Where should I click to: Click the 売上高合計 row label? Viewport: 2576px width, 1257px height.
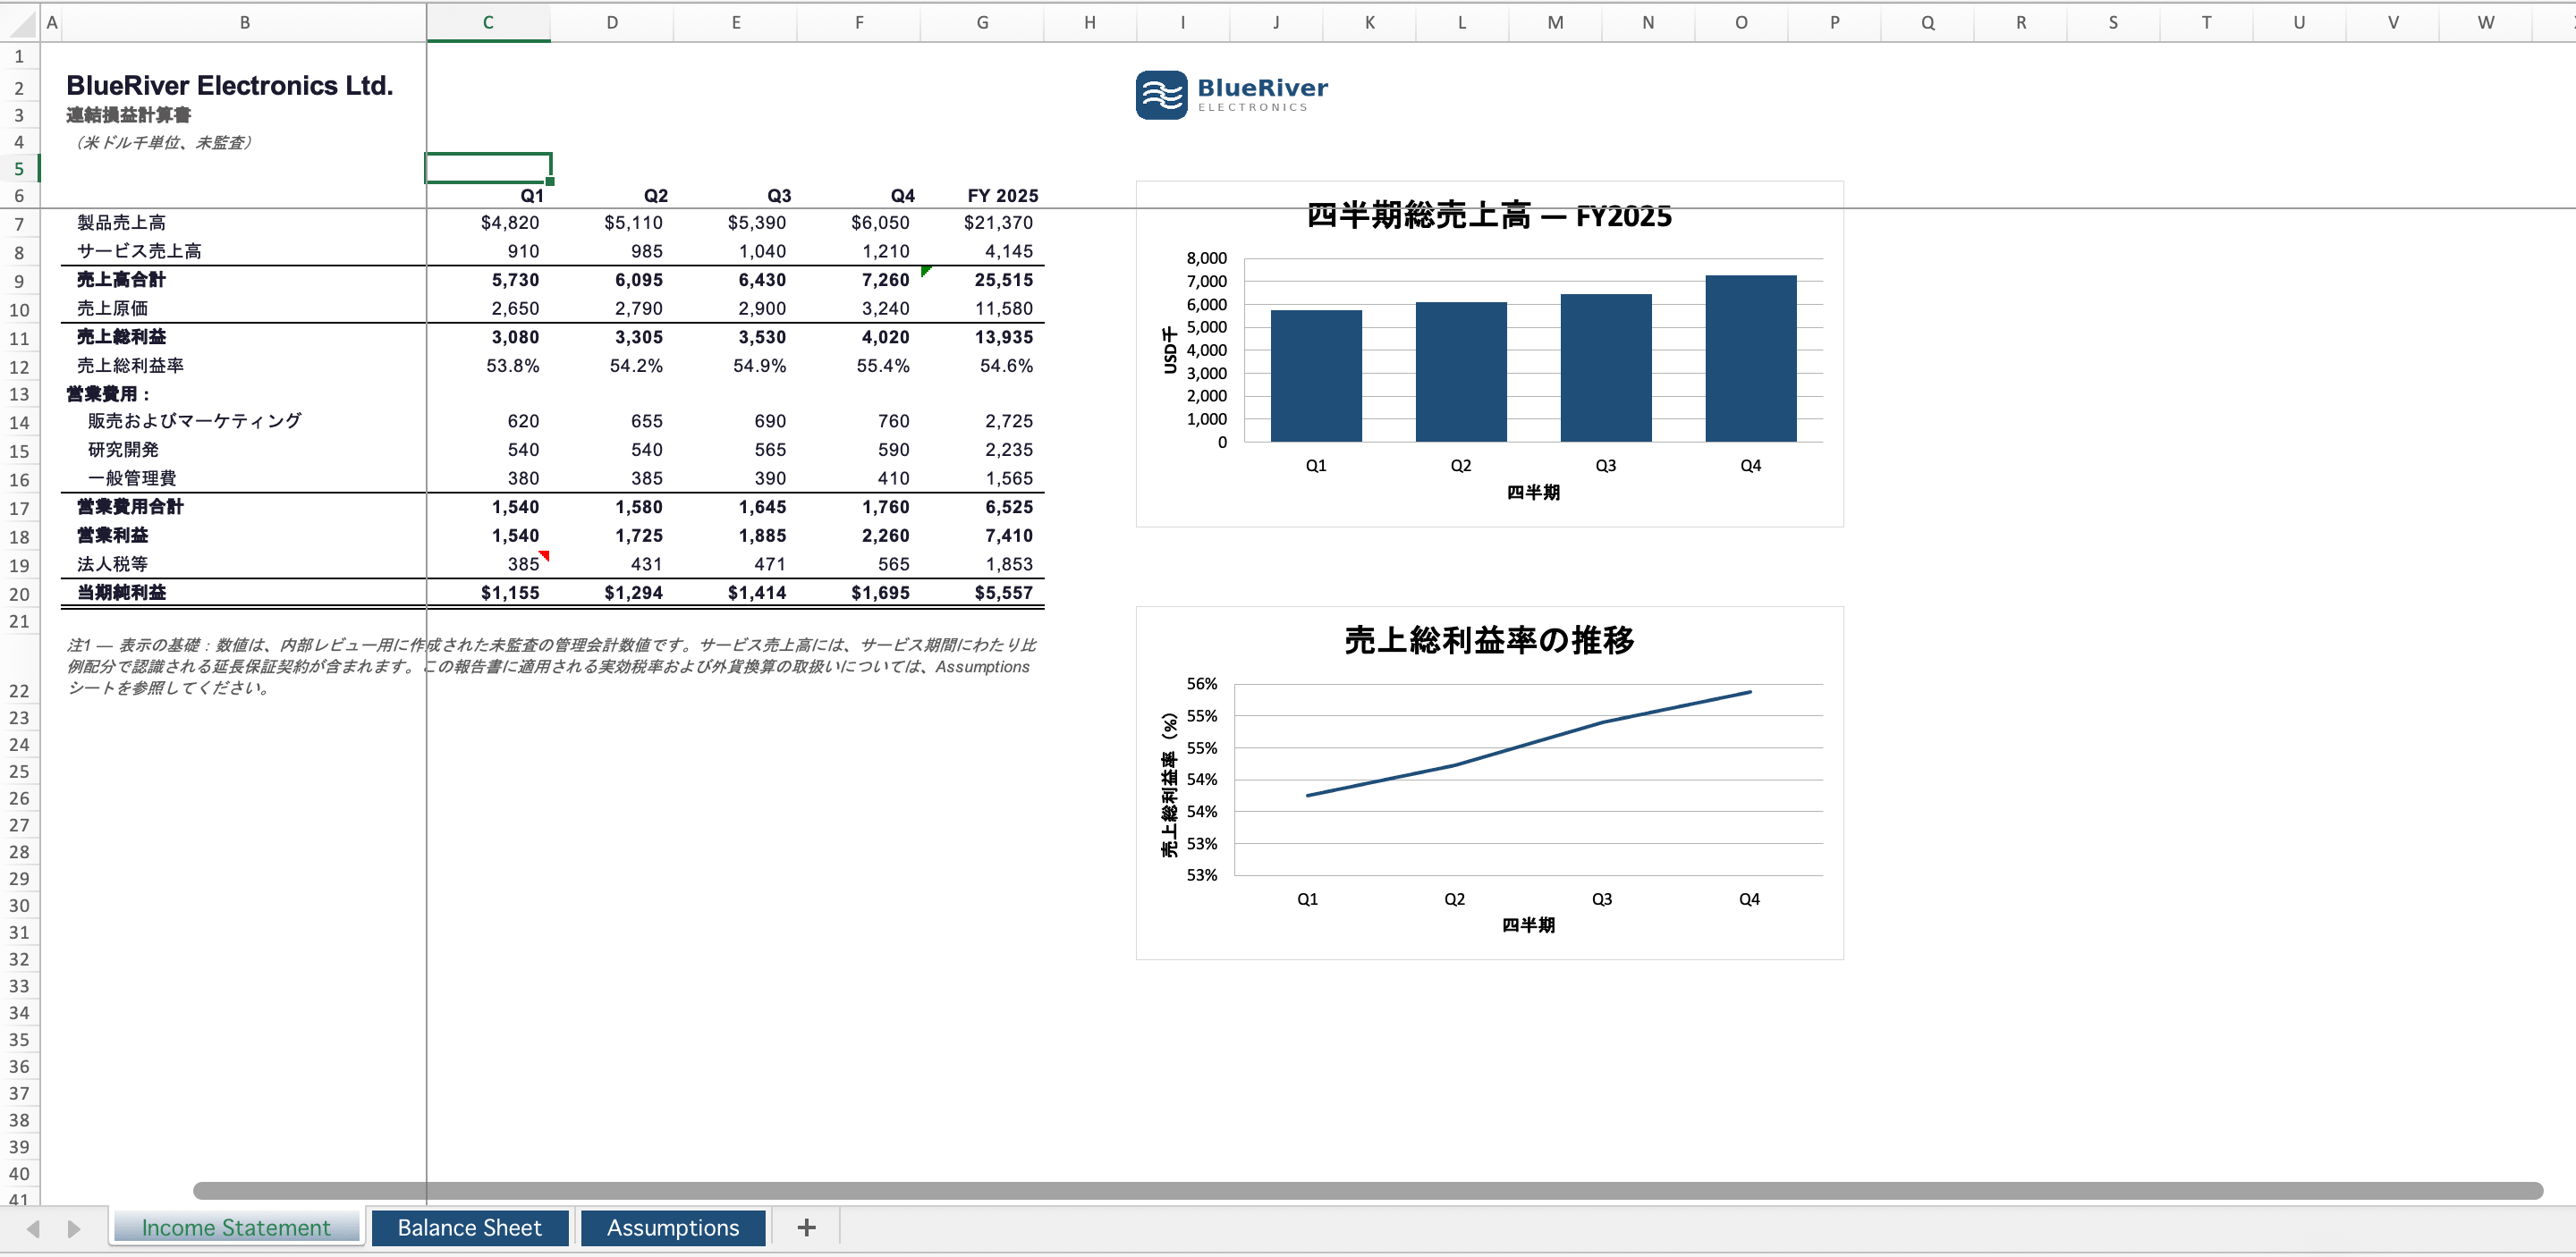click(x=121, y=280)
